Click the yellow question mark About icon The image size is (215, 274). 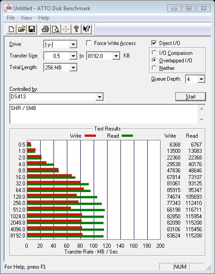(x=76, y=29)
